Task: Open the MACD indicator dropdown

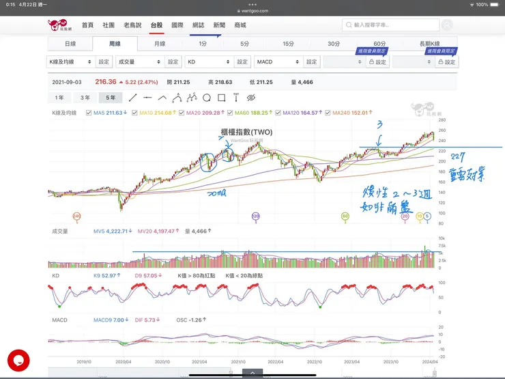Action: [278, 62]
